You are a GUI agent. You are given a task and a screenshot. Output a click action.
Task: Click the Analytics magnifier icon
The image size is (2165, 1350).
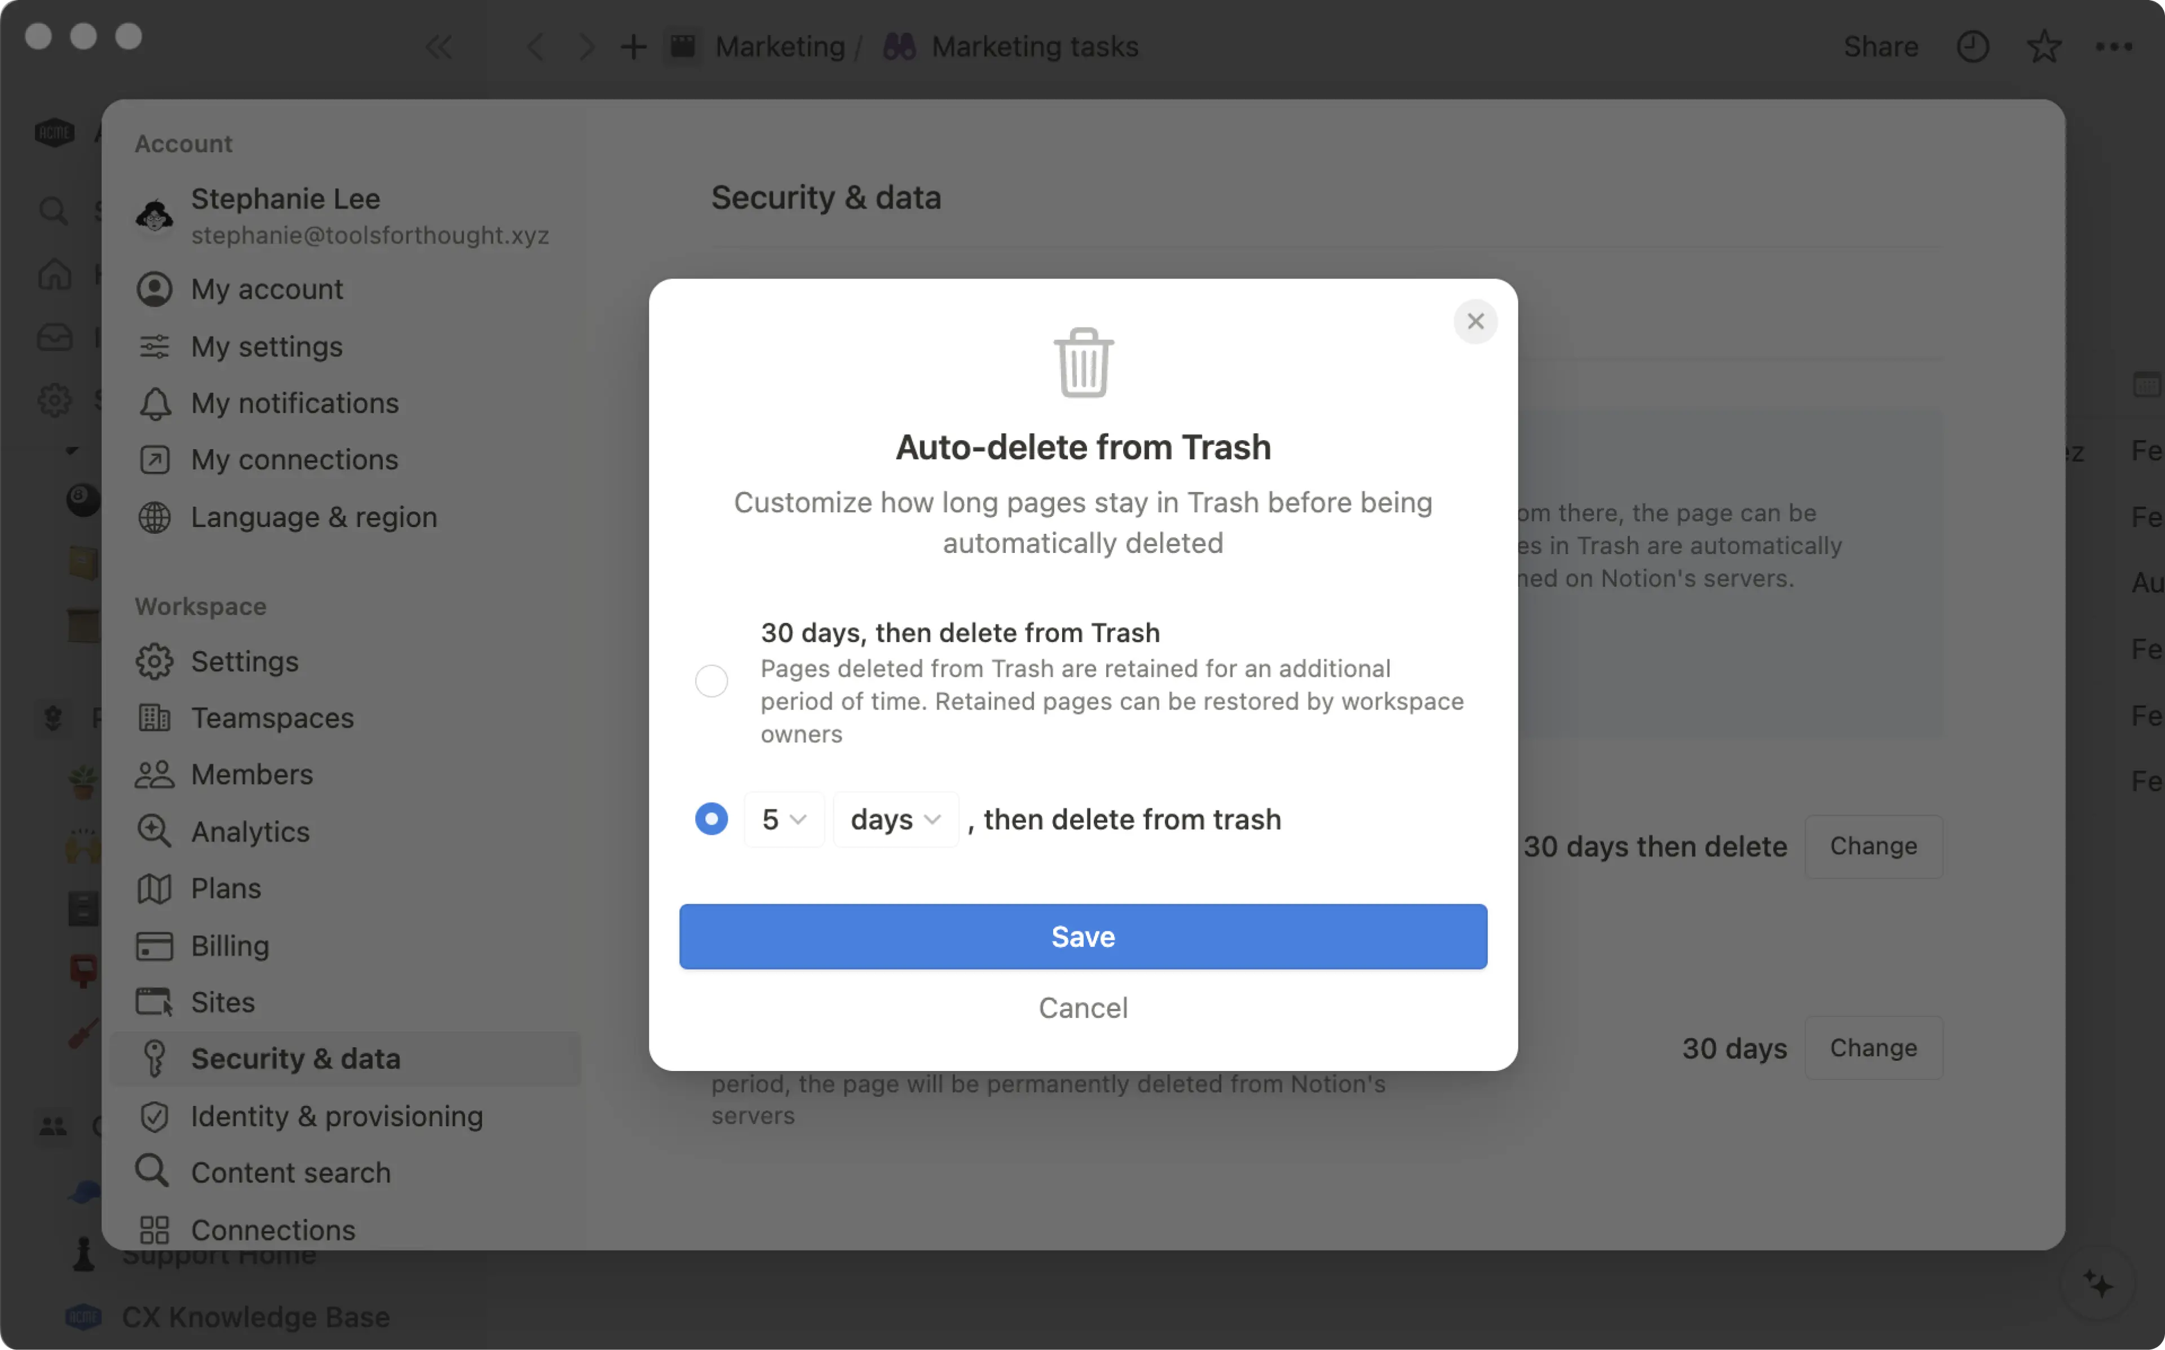154,831
